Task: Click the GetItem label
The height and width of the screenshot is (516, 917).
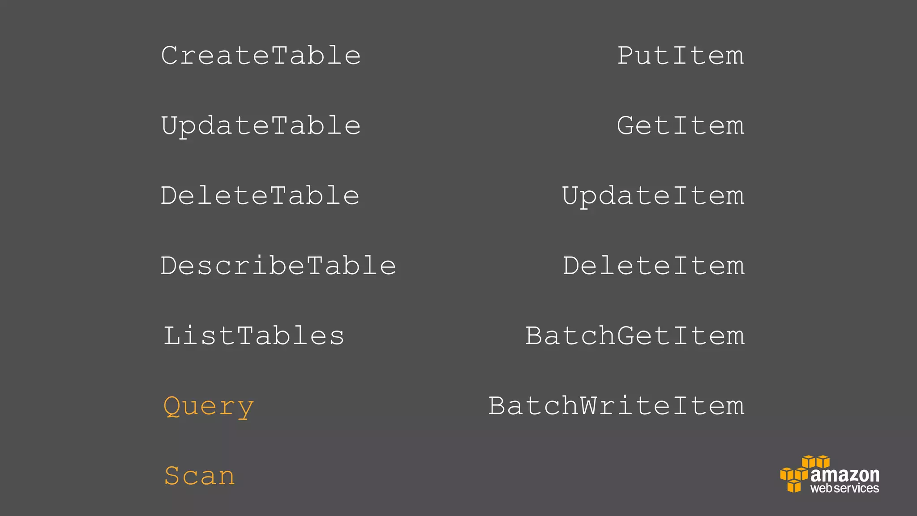Action: [x=681, y=125]
